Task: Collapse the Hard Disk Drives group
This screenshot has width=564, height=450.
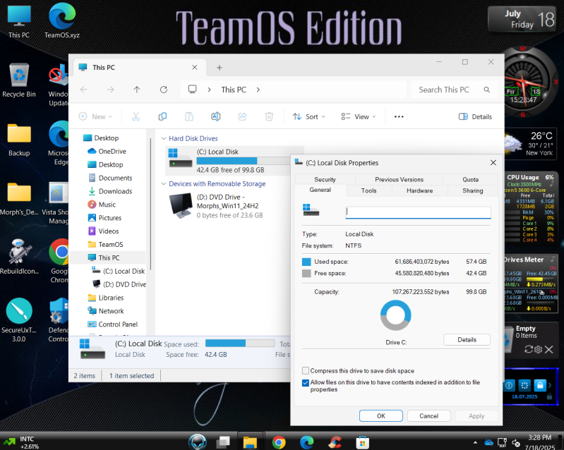Action: click(164, 138)
